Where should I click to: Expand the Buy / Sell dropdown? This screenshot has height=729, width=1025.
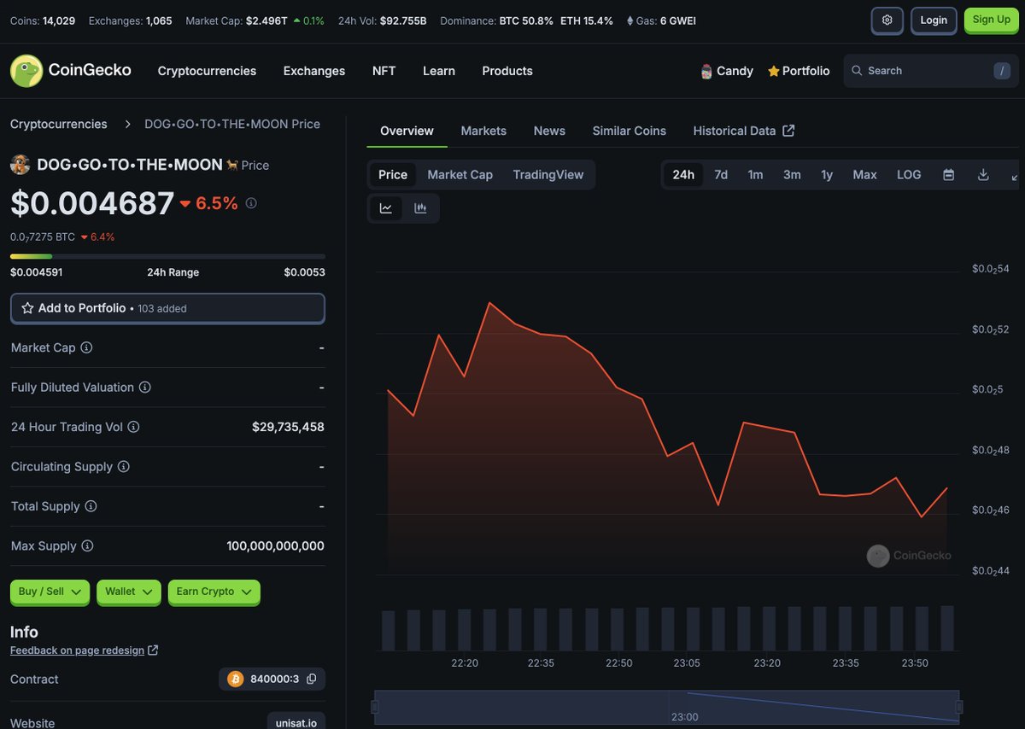pos(50,592)
